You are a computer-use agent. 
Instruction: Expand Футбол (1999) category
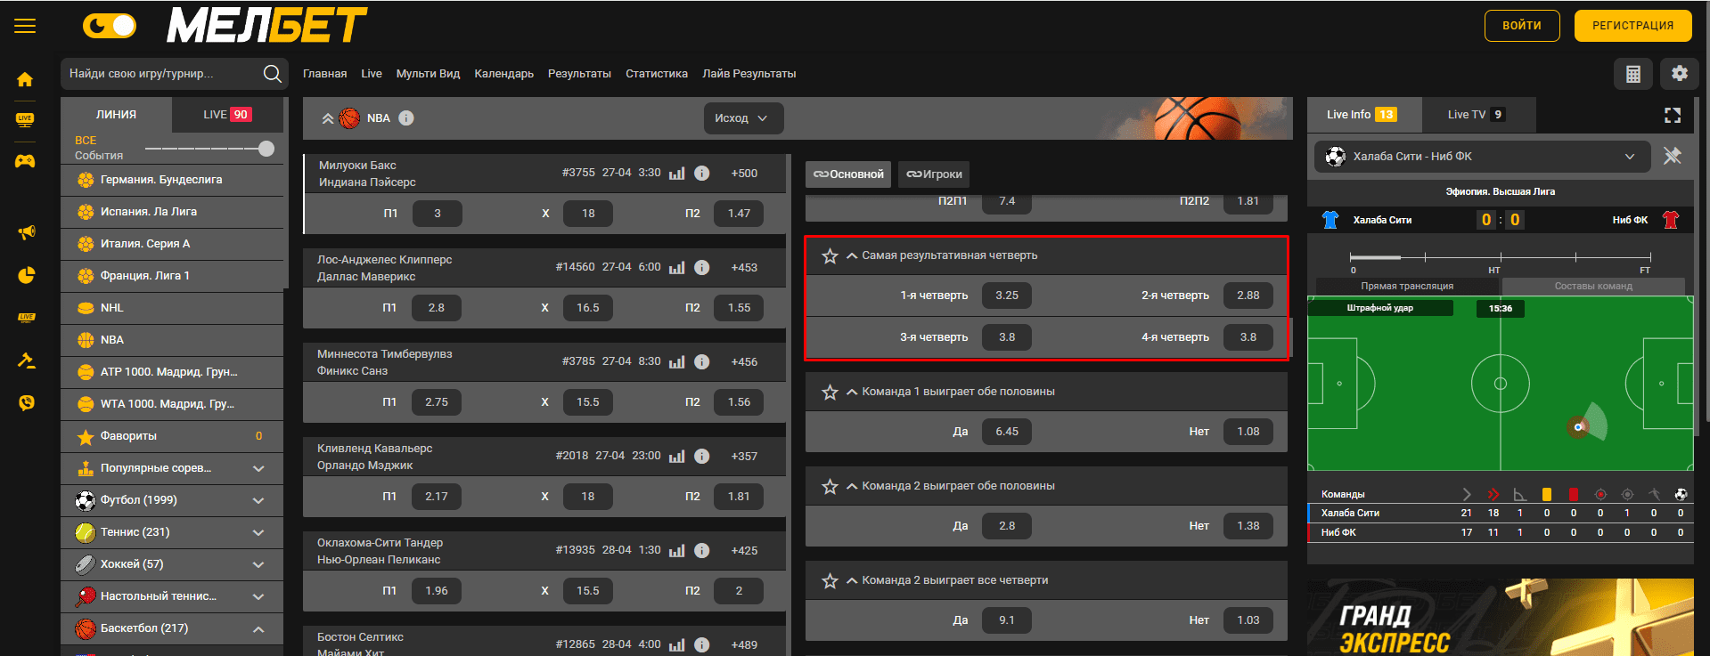(x=258, y=500)
